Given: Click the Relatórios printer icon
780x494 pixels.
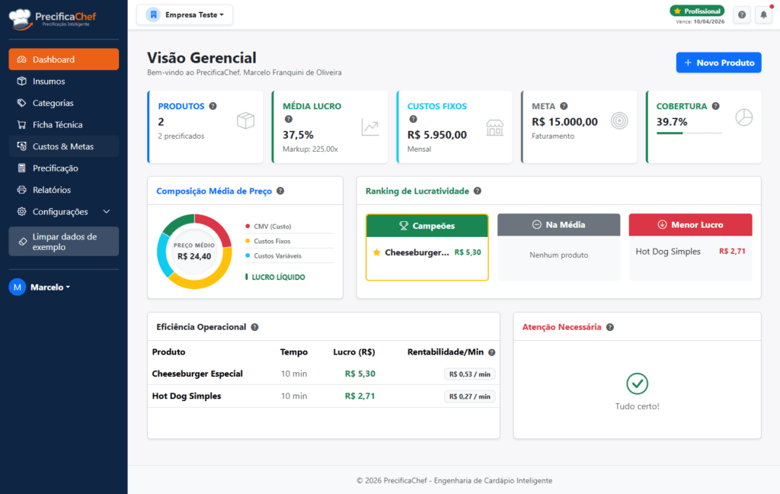Looking at the screenshot, I should point(21,190).
